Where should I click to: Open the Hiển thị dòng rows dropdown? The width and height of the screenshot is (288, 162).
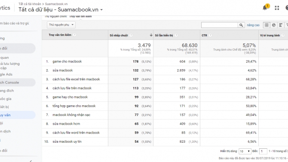pos(245,151)
